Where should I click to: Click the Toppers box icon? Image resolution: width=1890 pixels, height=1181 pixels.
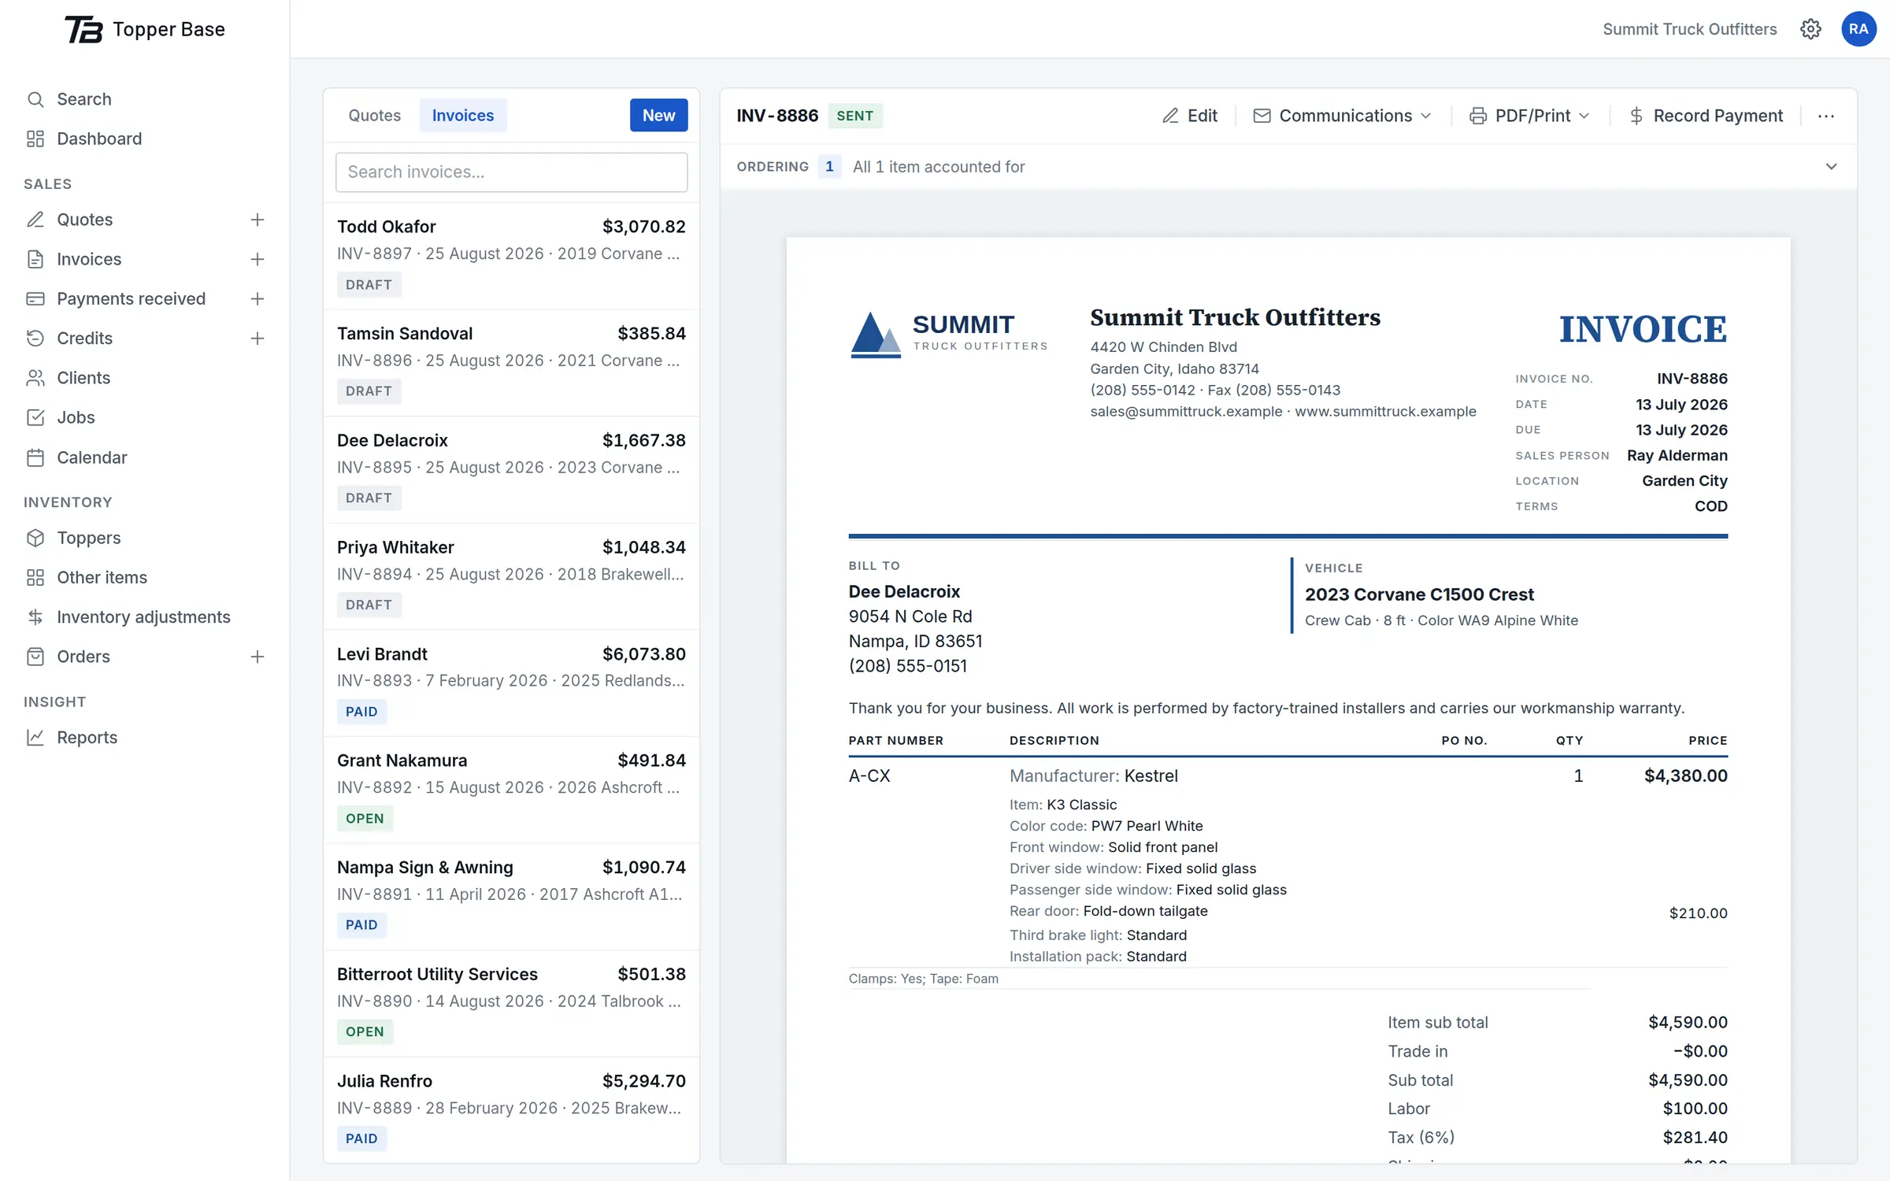pyautogui.click(x=35, y=538)
